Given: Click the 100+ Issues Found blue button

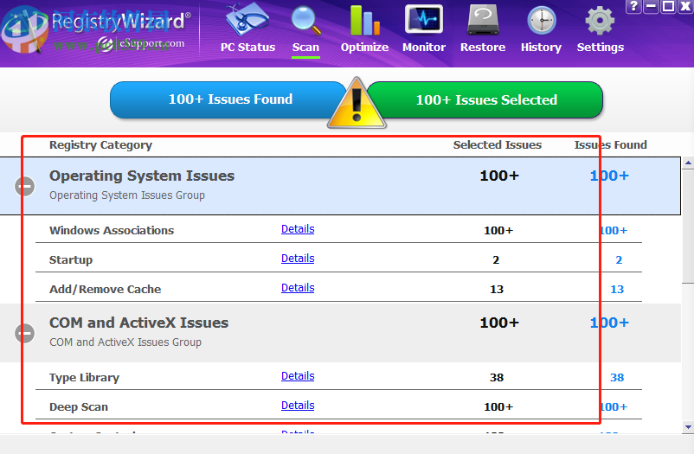Looking at the screenshot, I should tap(230, 99).
